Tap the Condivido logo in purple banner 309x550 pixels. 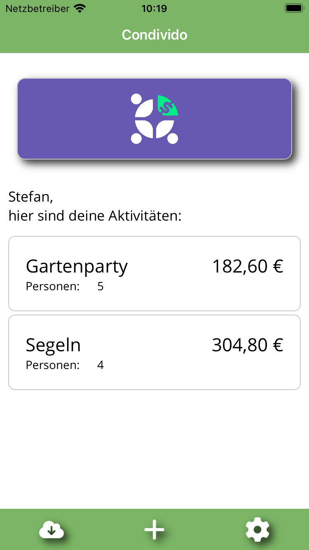154,119
